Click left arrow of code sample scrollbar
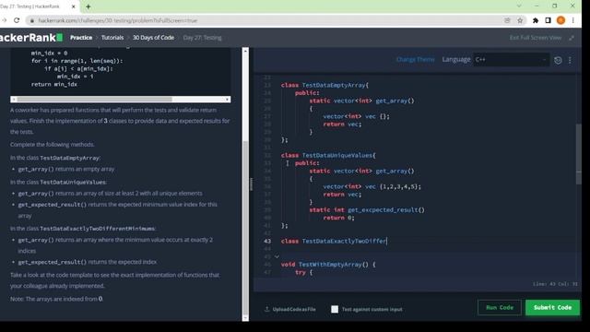Image resolution: width=590 pixels, height=332 pixels. (x=14, y=100)
